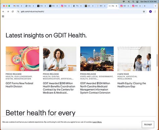Screen dimensions: 159x130
Task: Open 'GDIT Forms New Federal Health Division' article
Action: tap(19, 85)
